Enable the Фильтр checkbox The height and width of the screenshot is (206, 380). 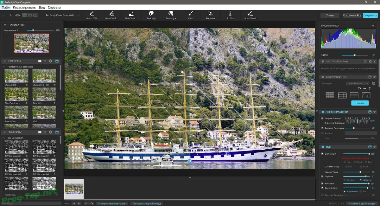(x=322, y=133)
